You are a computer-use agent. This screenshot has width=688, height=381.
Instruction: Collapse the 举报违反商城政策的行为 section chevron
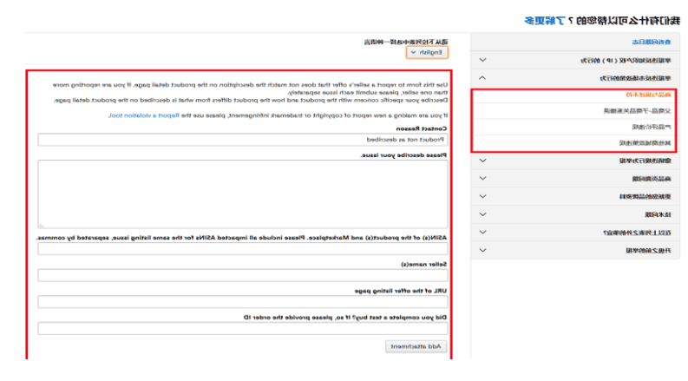482,78
